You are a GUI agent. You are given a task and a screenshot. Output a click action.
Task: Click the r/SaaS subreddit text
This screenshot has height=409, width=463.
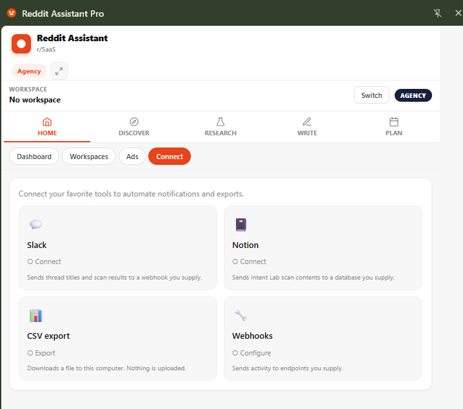coord(46,49)
